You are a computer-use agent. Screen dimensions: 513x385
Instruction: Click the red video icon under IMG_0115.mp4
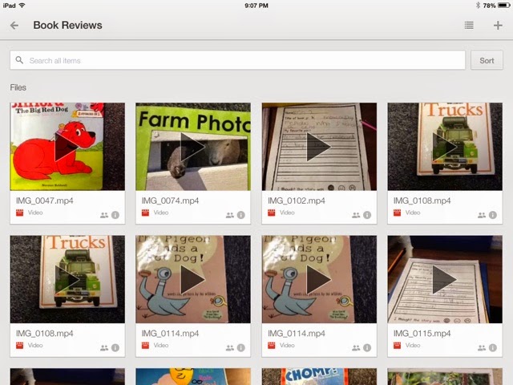coord(398,345)
